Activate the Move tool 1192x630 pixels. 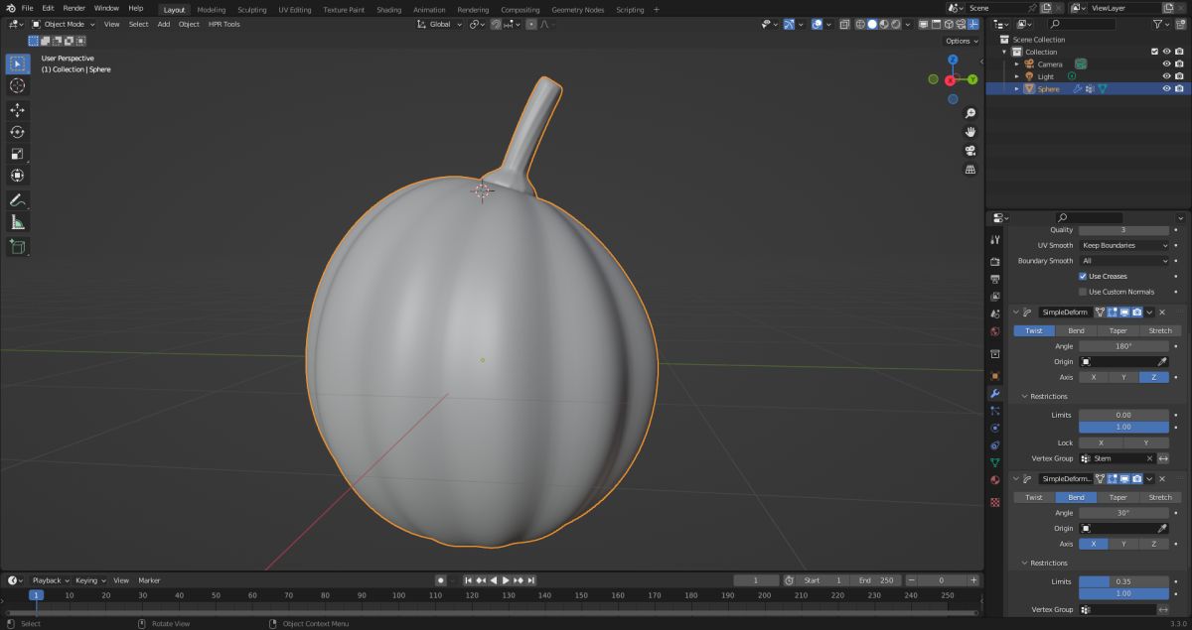tap(17, 110)
